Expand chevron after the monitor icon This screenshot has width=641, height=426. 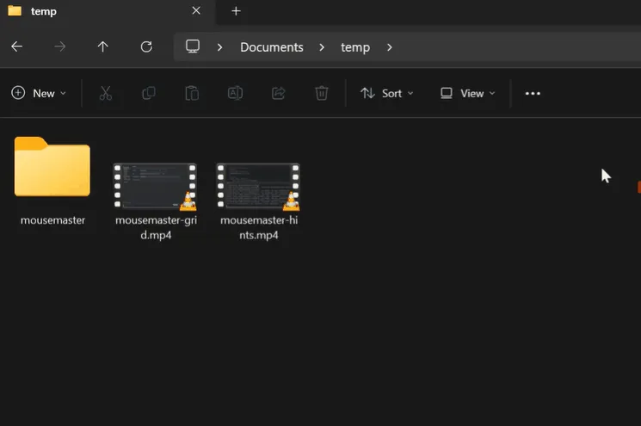(x=220, y=47)
